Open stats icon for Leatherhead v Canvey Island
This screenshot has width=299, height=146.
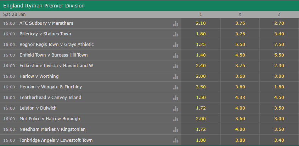(x=175, y=98)
